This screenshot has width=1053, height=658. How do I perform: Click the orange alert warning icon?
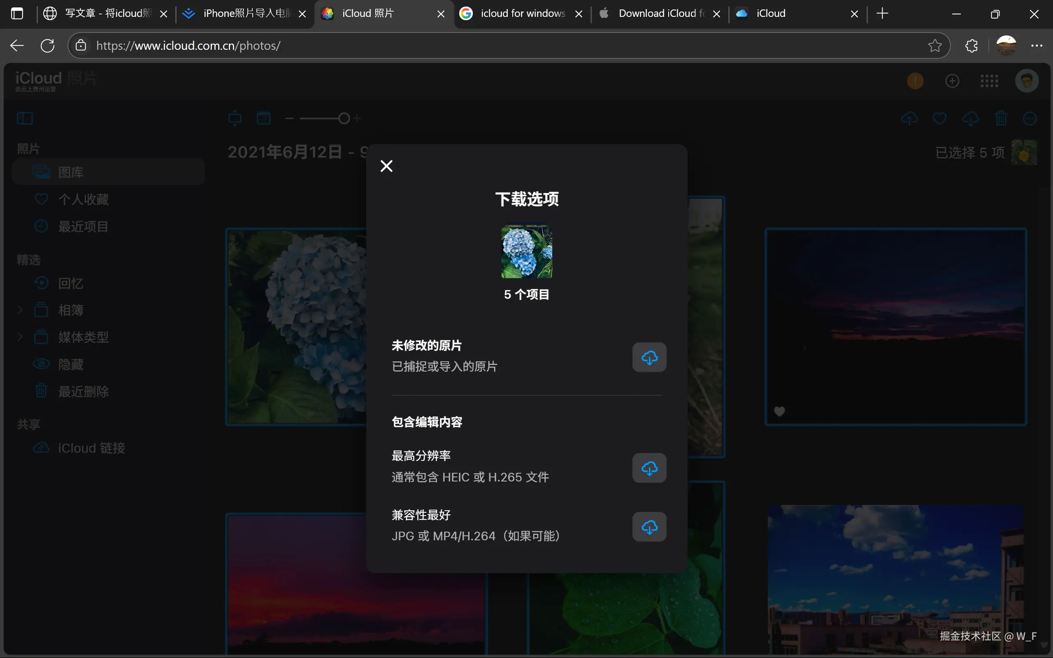[916, 81]
